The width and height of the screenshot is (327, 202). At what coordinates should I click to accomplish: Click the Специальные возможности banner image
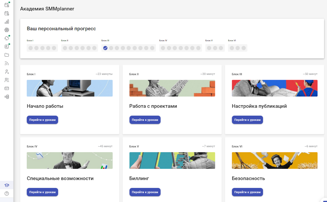click(70, 160)
